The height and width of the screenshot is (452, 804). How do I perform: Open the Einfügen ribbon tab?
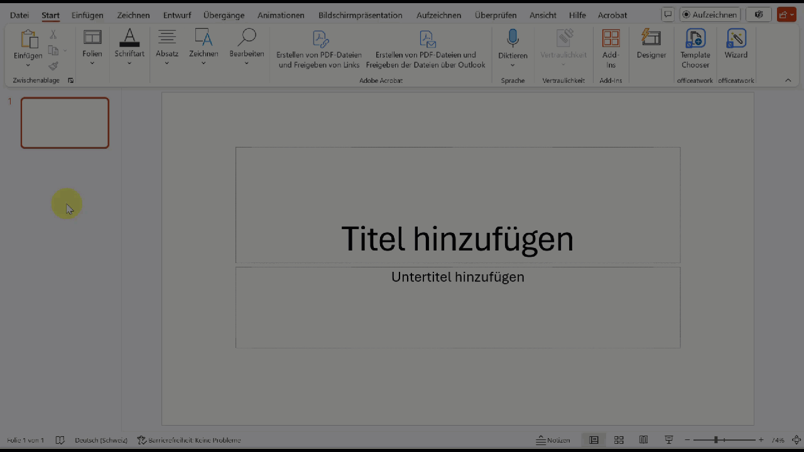[87, 15]
